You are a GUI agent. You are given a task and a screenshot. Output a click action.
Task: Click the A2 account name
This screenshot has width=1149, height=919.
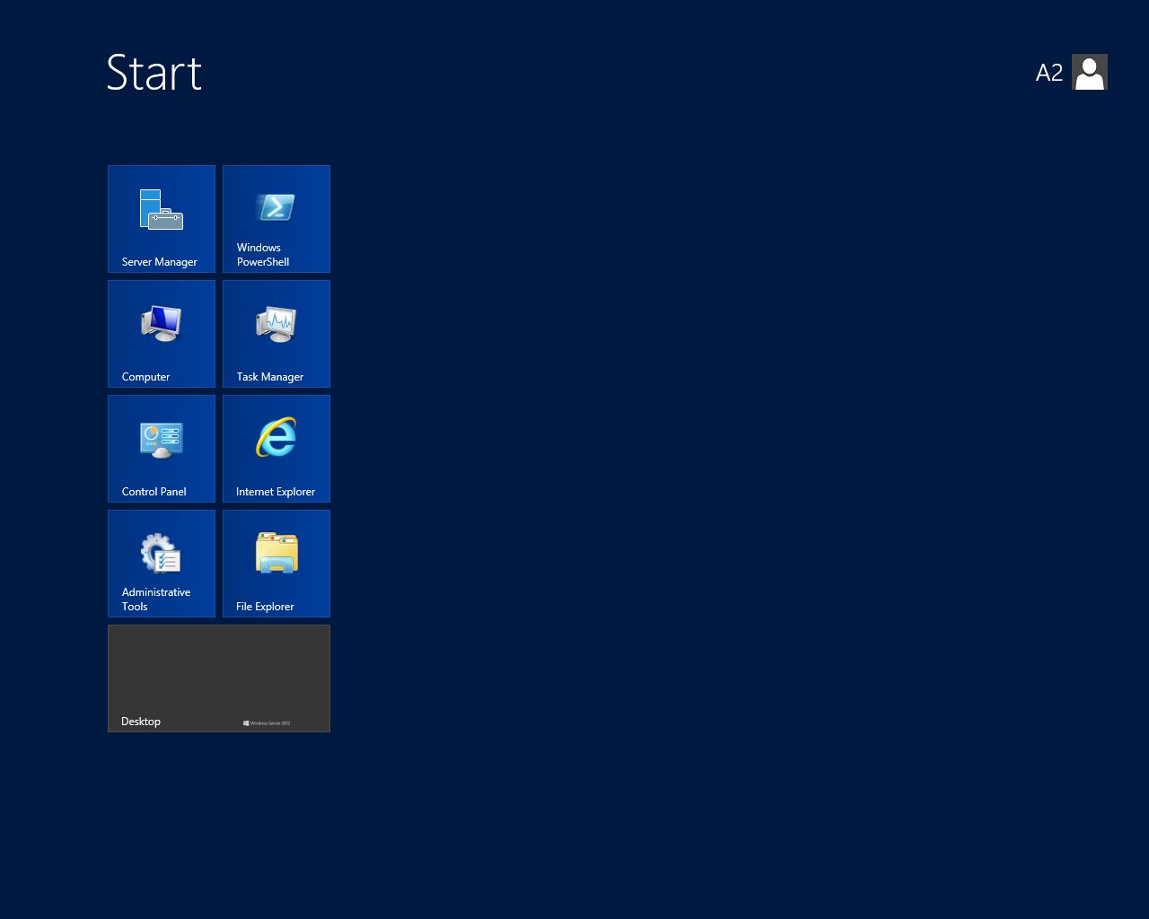1049,73
